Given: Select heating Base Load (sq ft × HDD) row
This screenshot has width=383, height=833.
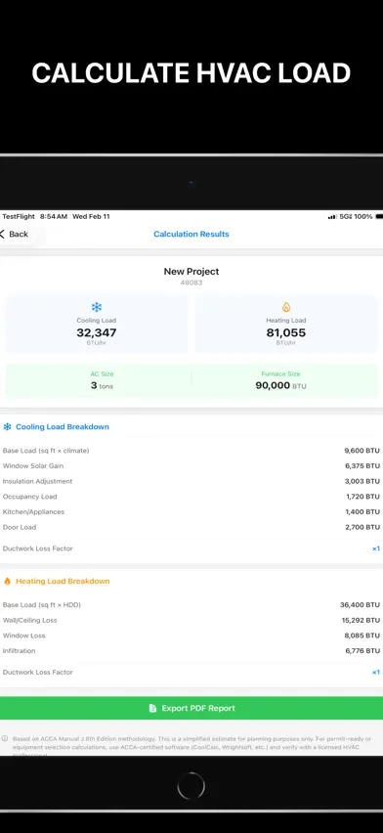Looking at the screenshot, I should pos(191,604).
